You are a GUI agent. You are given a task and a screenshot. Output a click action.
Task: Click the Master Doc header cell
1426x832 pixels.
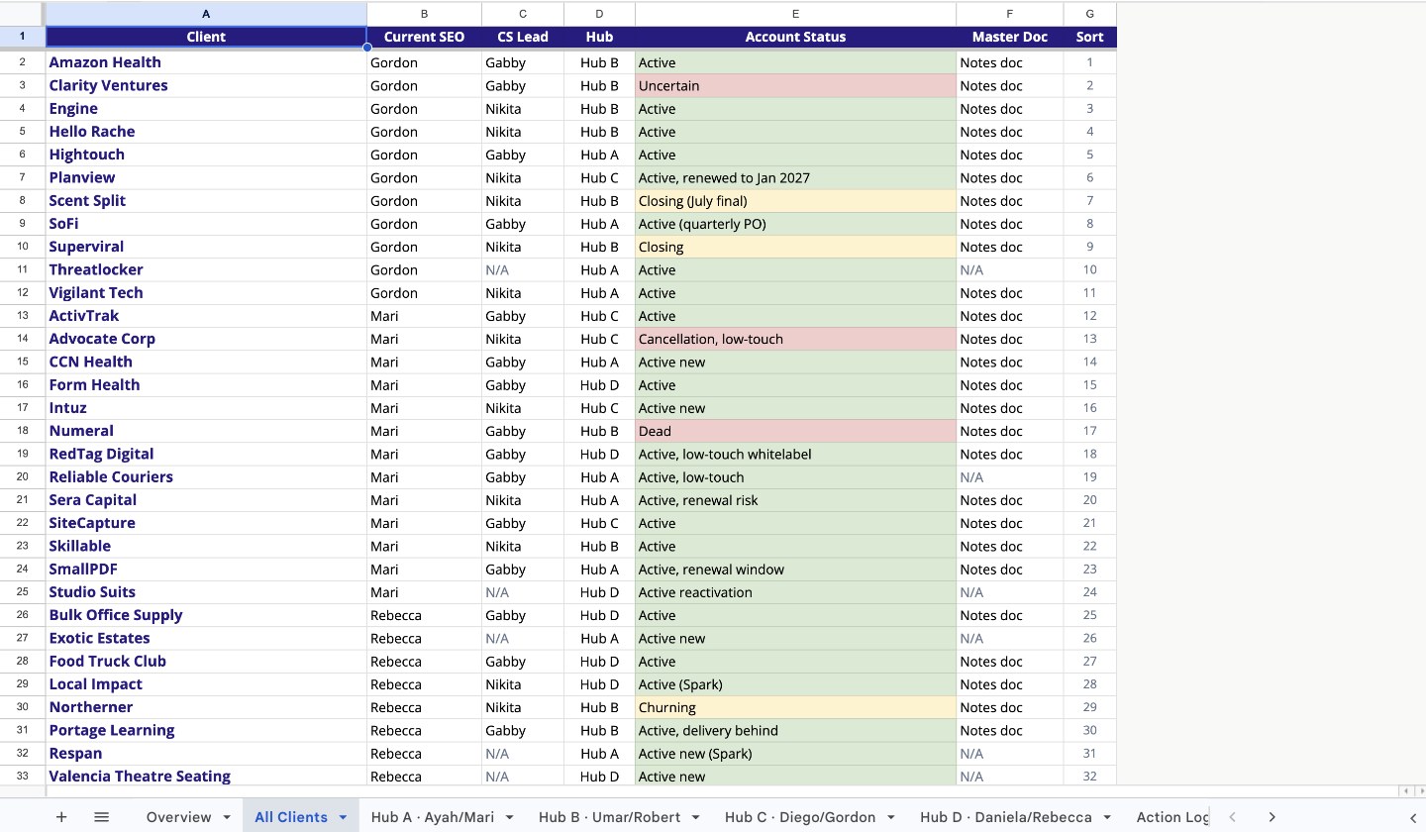(1009, 37)
